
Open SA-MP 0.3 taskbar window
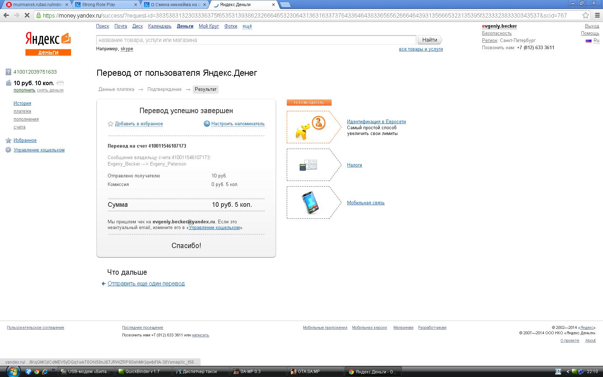(258, 372)
